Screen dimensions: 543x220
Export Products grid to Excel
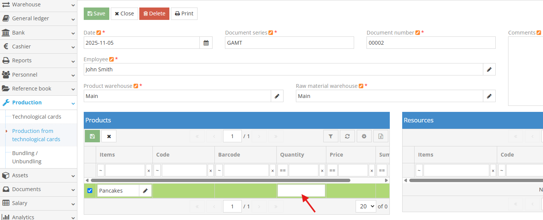click(380, 136)
